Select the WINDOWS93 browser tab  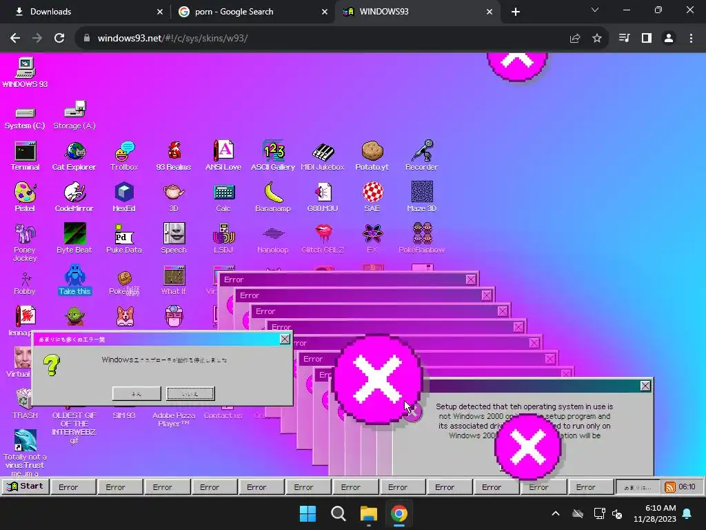click(x=416, y=12)
